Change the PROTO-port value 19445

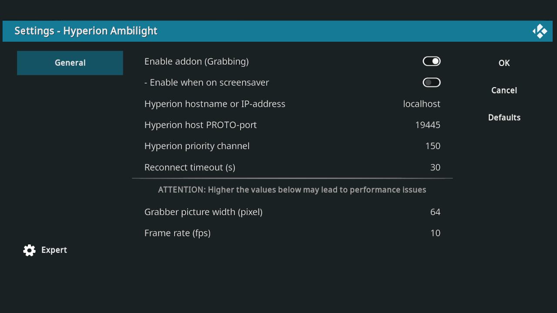(427, 125)
